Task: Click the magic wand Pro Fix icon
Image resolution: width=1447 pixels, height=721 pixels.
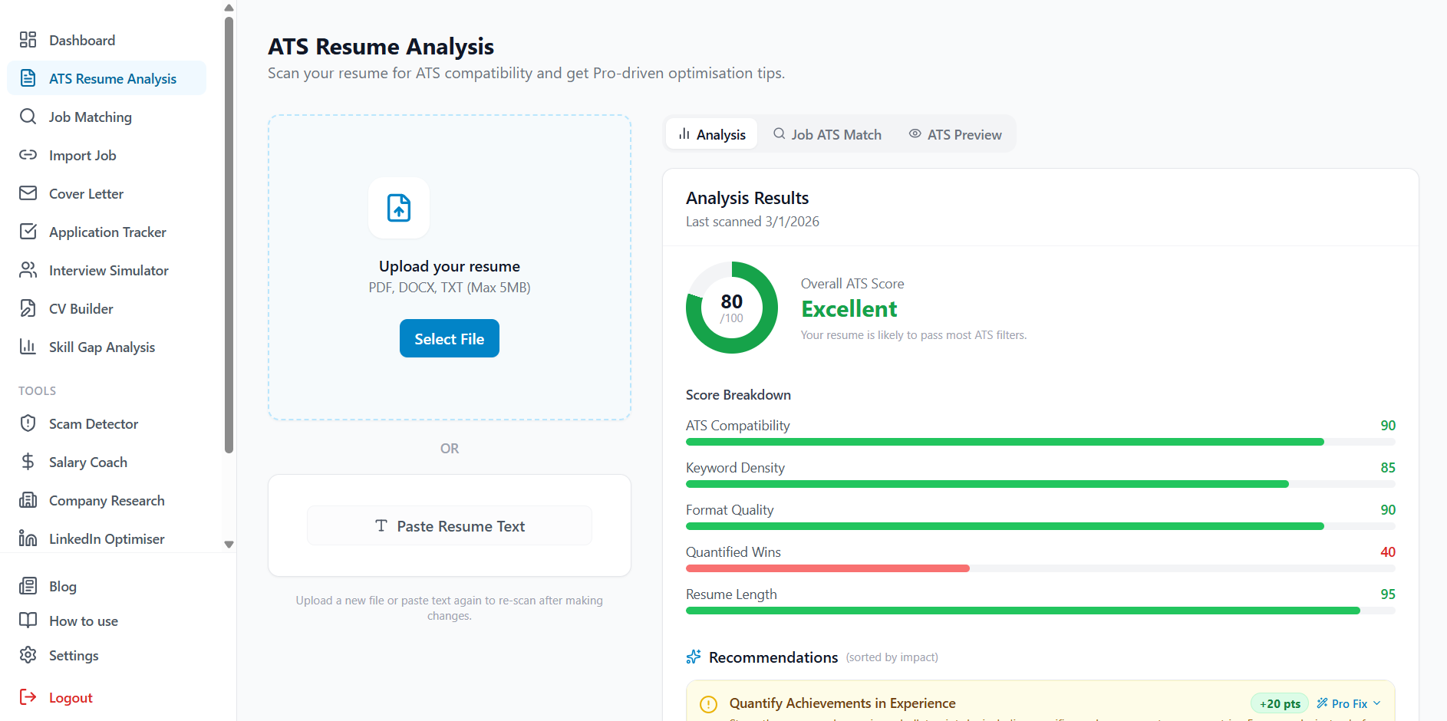Action: click(x=1323, y=703)
